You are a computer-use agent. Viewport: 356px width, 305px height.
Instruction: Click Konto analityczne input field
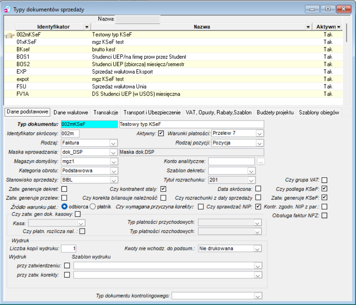[232, 161]
